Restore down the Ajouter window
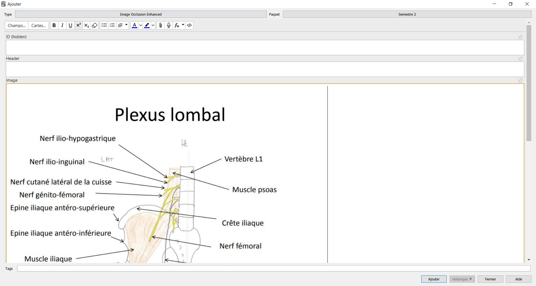The width and height of the screenshot is (536, 286). pyautogui.click(x=511, y=4)
